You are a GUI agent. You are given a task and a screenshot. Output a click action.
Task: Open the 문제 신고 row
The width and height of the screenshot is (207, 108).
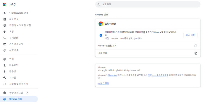tap(148, 53)
